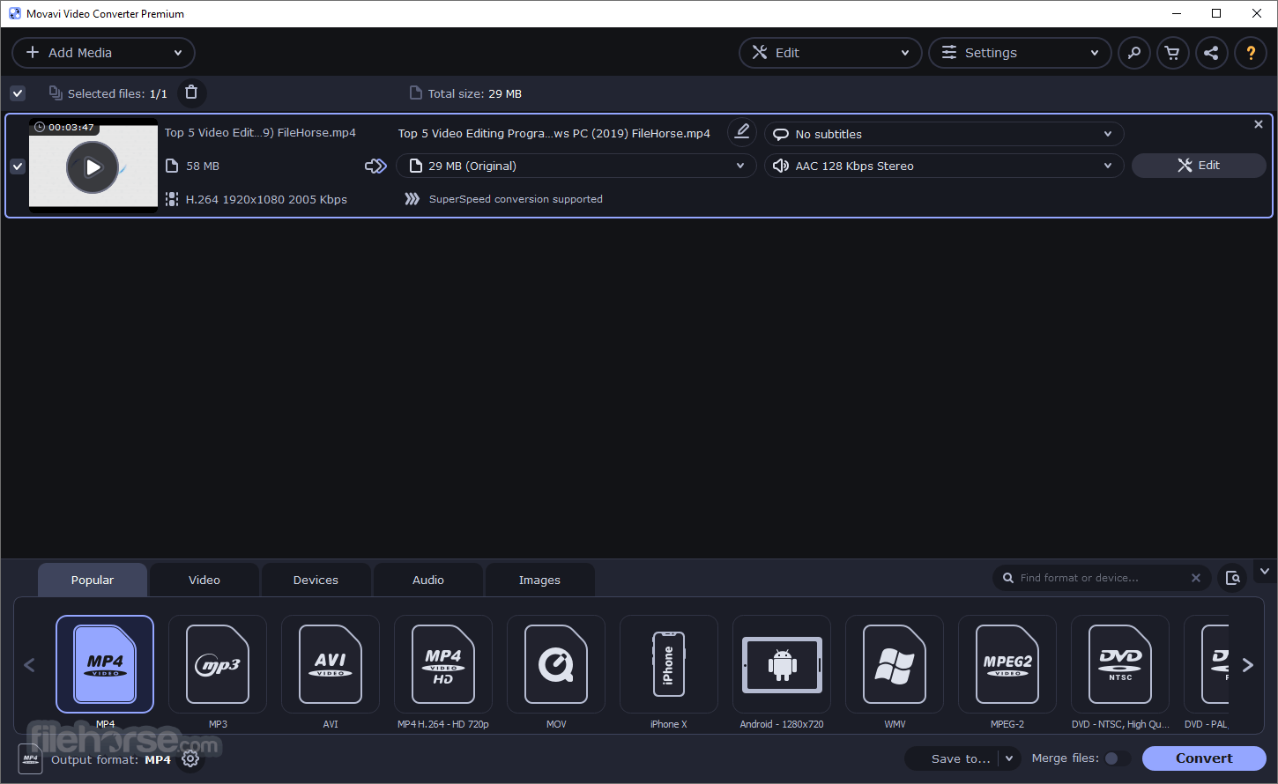Image resolution: width=1278 pixels, height=784 pixels.
Task: Select the MP3 output format preset
Action: pyautogui.click(x=217, y=664)
